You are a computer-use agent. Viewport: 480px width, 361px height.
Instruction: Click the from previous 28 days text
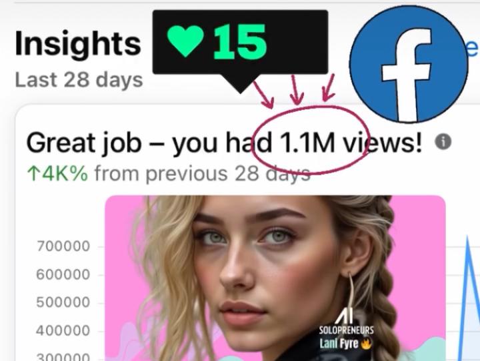pyautogui.click(x=203, y=174)
